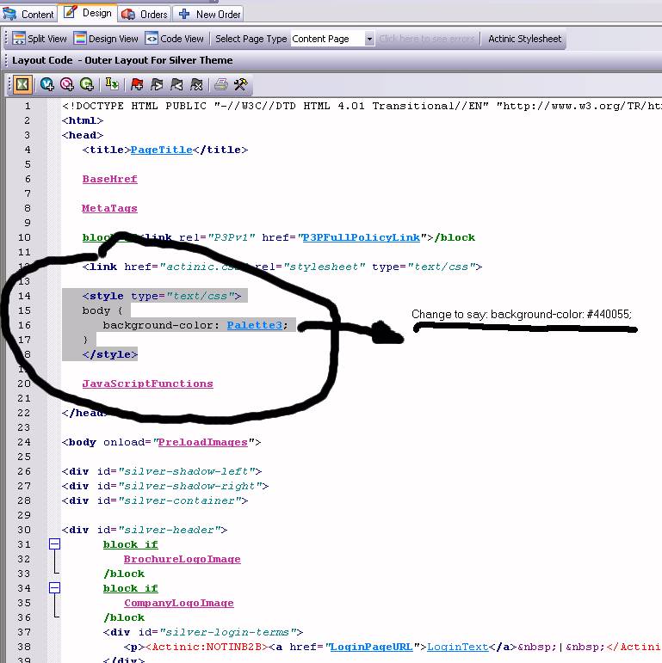The height and width of the screenshot is (663, 662).
Task: Open the hammer and wrench tools icon
Action: tap(240, 84)
